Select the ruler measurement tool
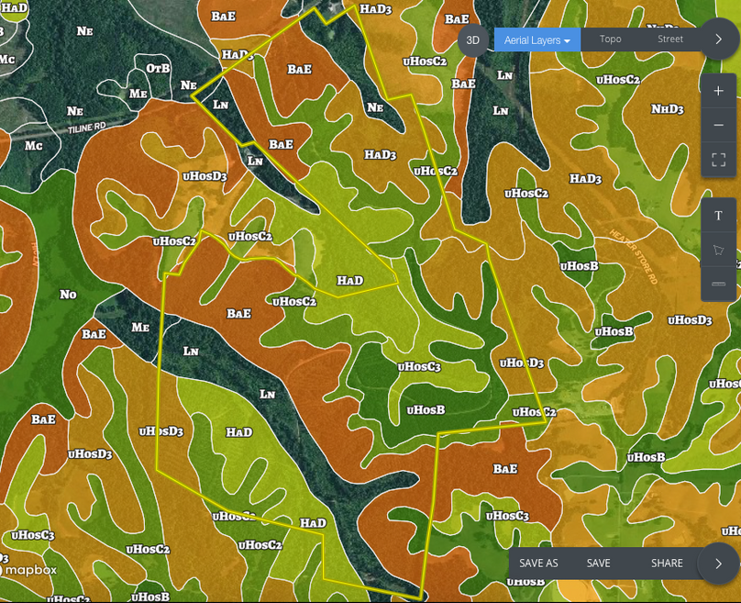 (718, 284)
